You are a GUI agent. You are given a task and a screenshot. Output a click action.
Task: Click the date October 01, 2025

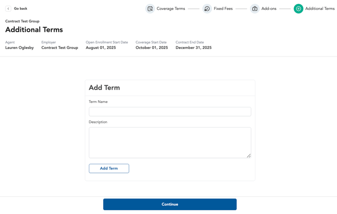152,48
